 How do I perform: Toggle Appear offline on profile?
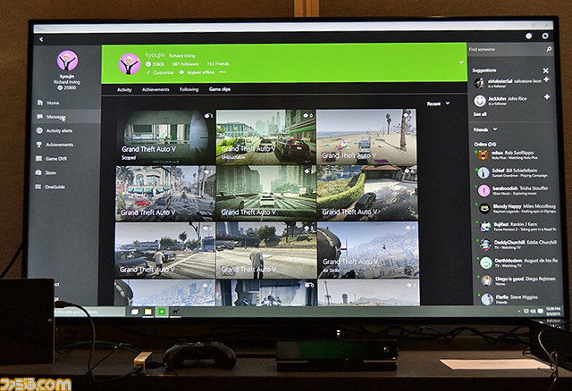point(197,72)
